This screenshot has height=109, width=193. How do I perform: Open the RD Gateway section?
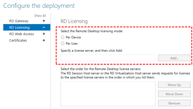point(19,21)
